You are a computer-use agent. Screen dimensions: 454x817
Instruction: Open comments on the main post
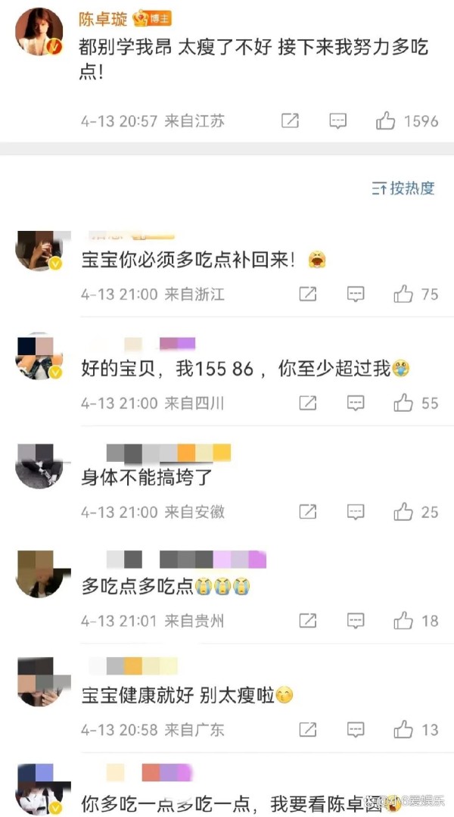tap(338, 121)
